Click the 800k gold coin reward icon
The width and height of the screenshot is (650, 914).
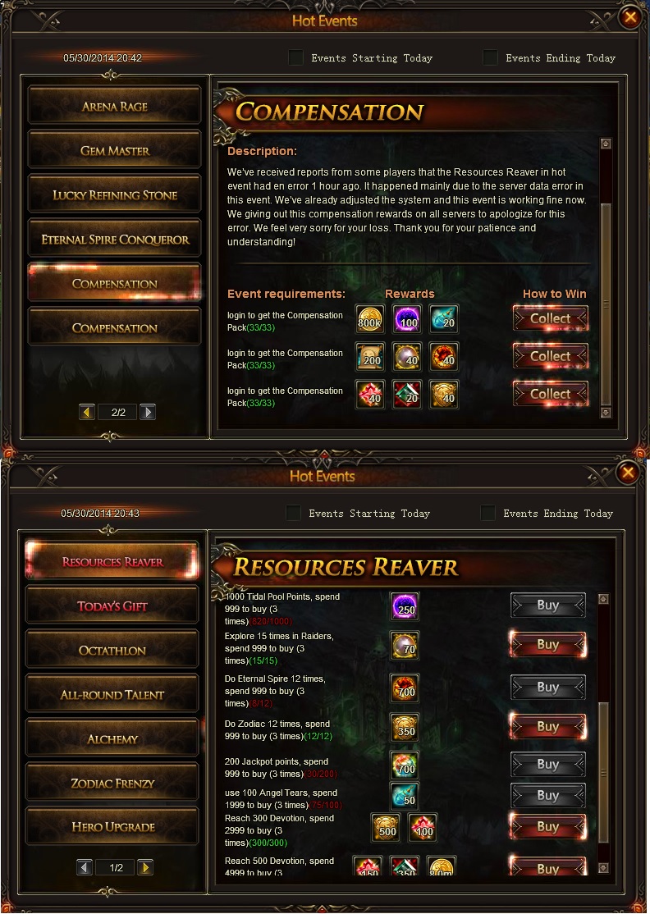pyautogui.click(x=370, y=319)
